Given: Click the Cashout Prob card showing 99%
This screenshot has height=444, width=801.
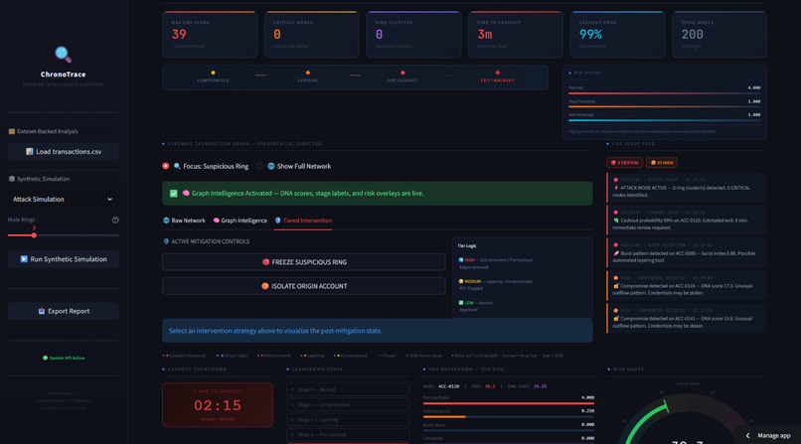Looking at the screenshot, I should 617,34.
